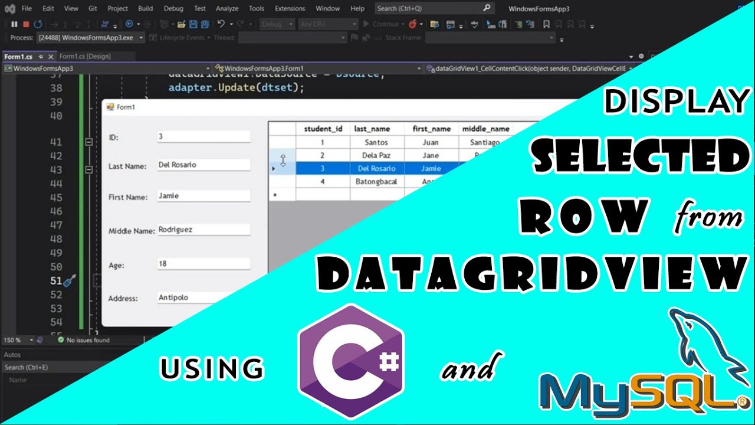Switch to the Form1.cs [Design] tab

[x=85, y=57]
